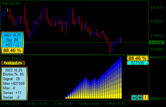Click the 2023.10.25 date in lower stats panel

(x=14, y=70)
